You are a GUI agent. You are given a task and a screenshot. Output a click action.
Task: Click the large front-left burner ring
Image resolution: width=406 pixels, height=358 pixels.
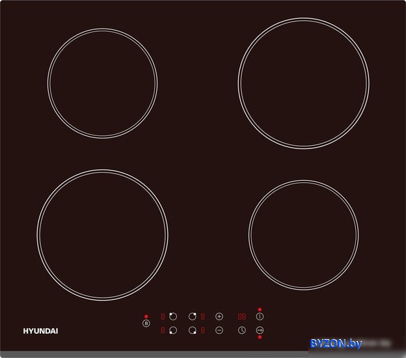click(x=103, y=235)
